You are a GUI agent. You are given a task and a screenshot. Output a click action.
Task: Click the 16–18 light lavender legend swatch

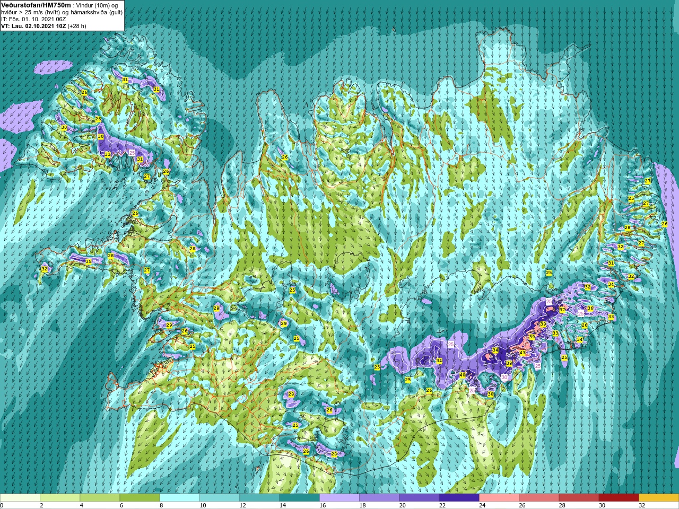click(x=339, y=498)
